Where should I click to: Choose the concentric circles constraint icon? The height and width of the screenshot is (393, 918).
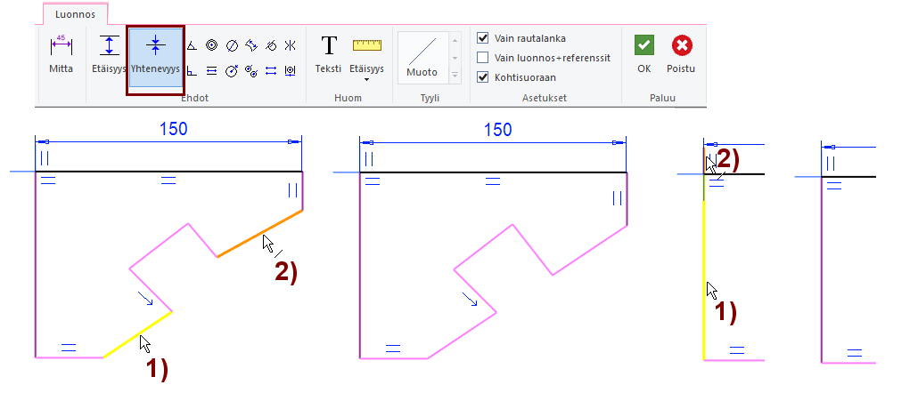click(212, 45)
